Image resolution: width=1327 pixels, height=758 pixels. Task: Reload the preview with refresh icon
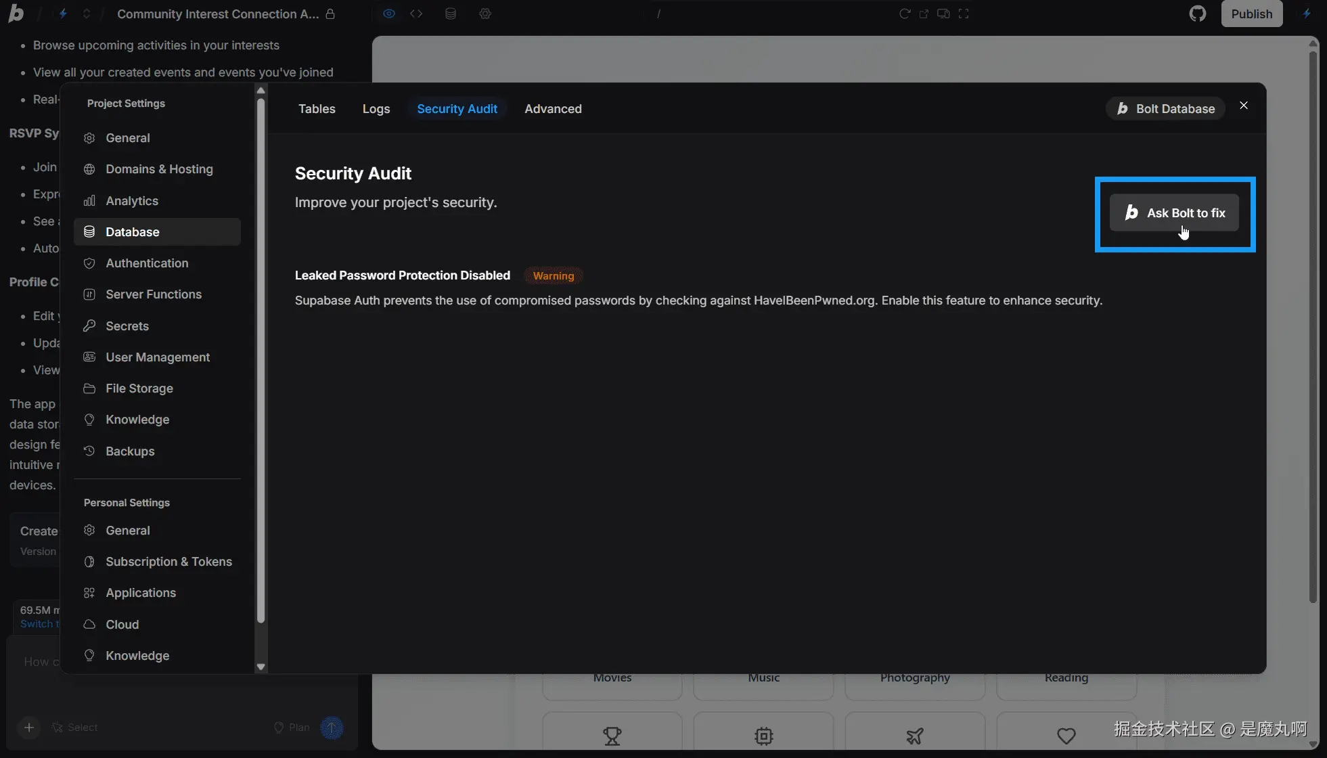tap(904, 14)
